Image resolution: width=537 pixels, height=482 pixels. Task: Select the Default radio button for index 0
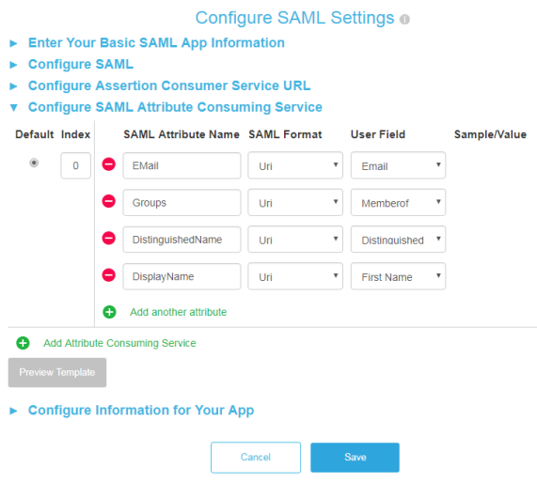click(34, 163)
